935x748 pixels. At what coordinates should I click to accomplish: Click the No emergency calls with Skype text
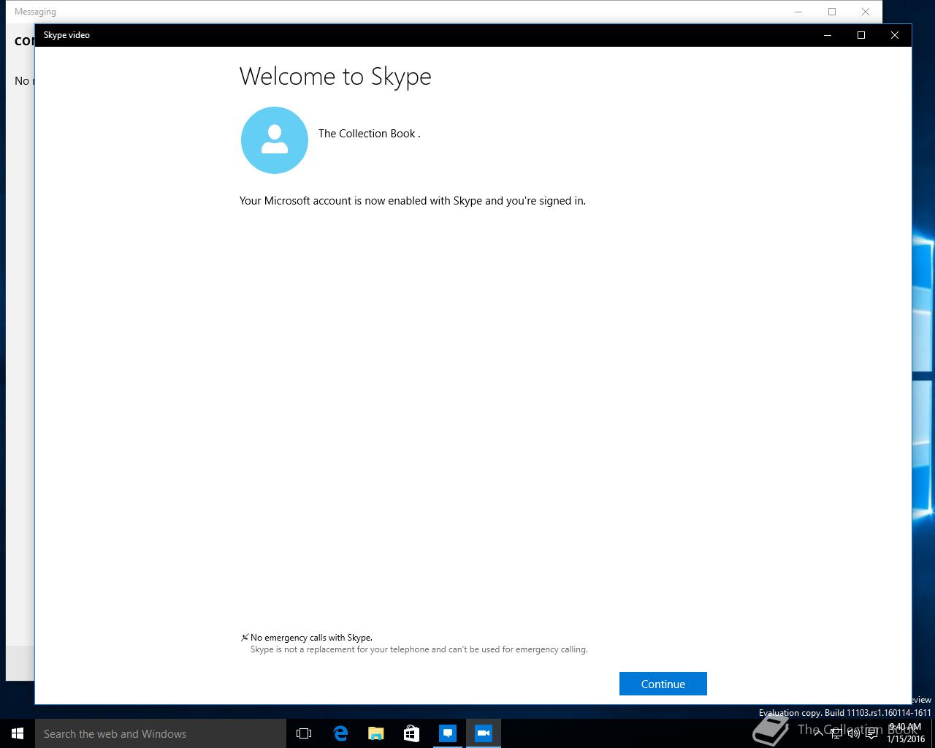pyautogui.click(x=311, y=638)
